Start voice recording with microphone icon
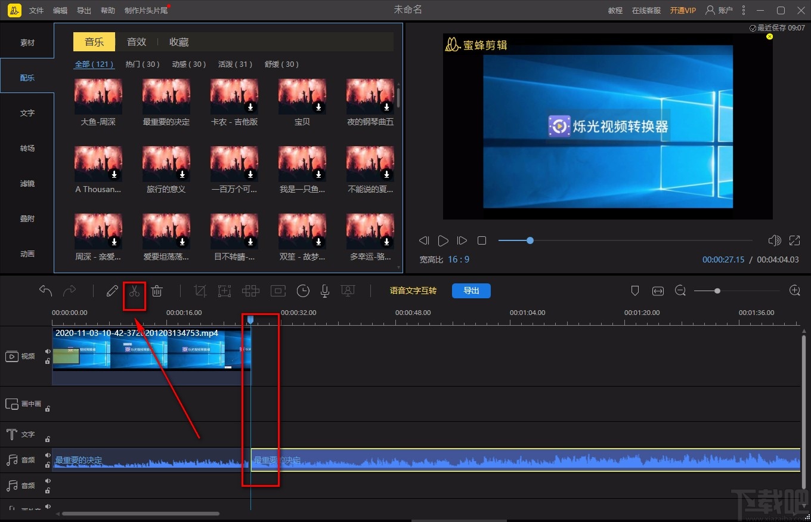Viewport: 811px width, 522px height. coord(325,291)
